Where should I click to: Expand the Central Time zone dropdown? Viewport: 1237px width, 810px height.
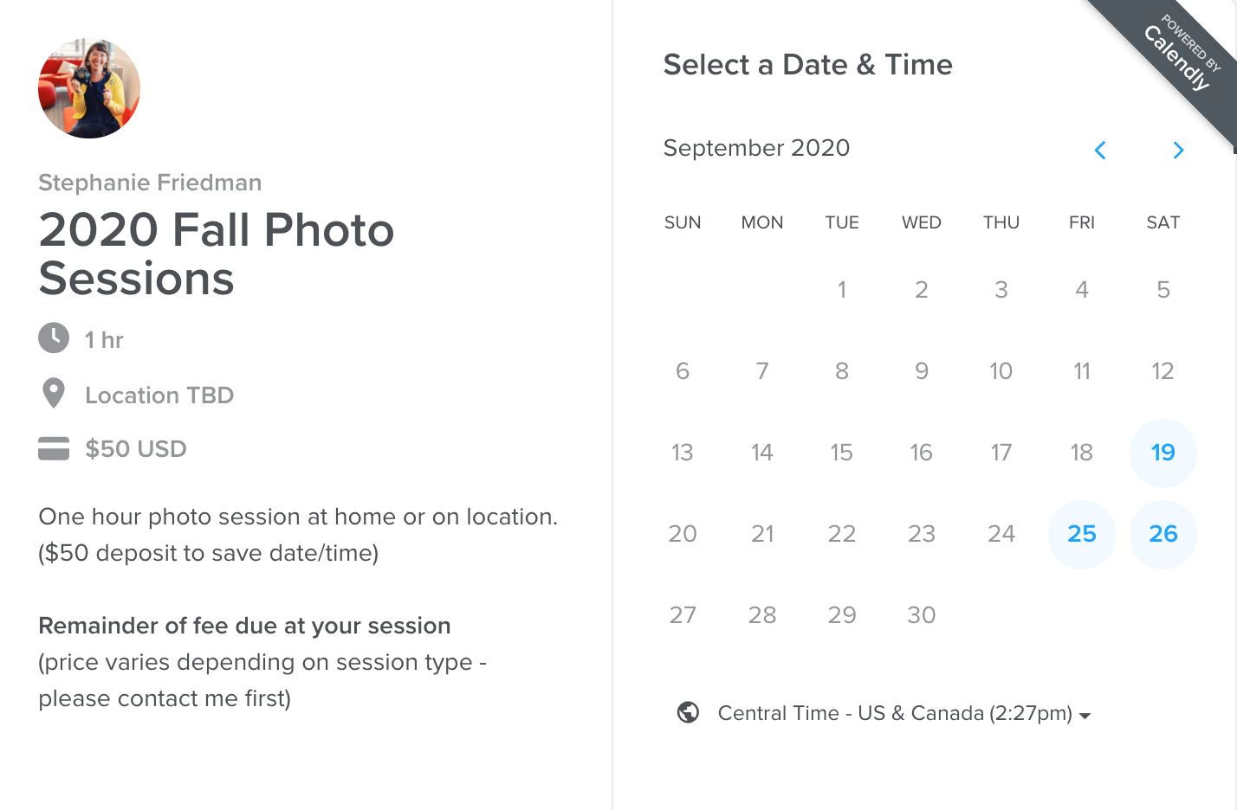coord(894,713)
